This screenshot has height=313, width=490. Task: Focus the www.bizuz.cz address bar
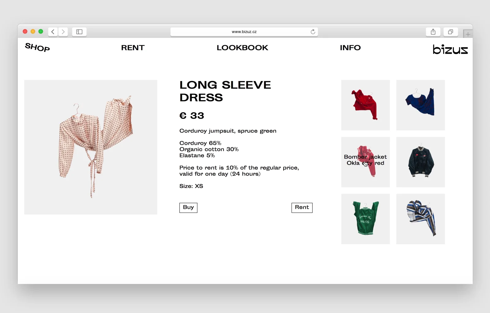(244, 32)
